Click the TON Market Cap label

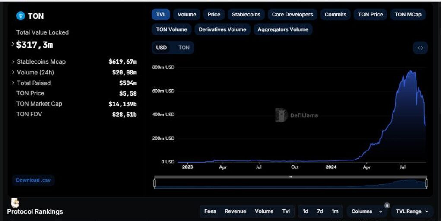tap(39, 104)
